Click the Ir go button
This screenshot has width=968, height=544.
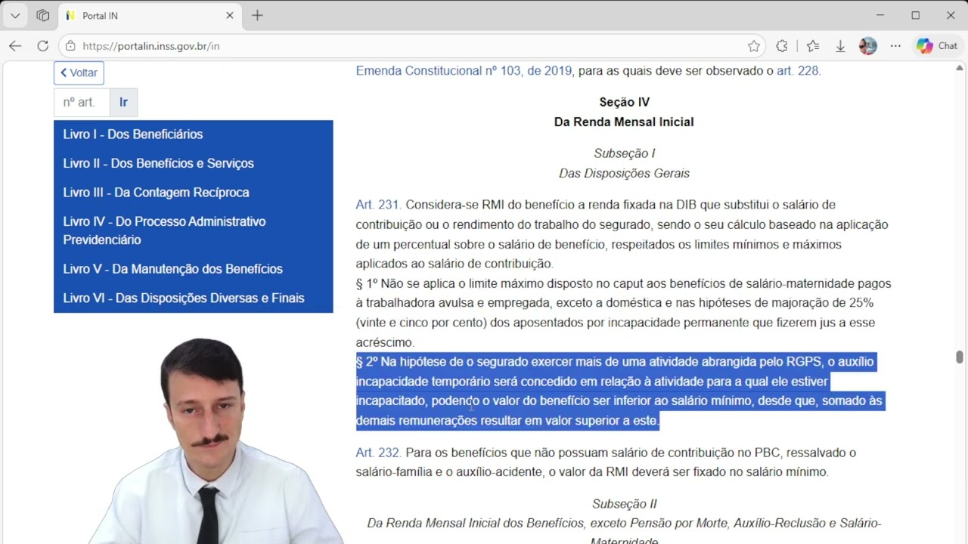(x=123, y=102)
